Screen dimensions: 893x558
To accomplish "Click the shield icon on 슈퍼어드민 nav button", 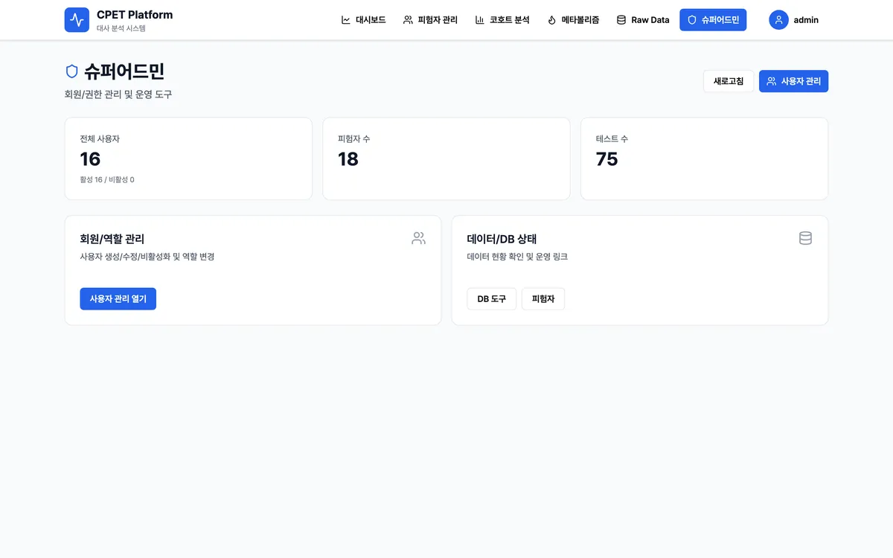I will (x=692, y=20).
